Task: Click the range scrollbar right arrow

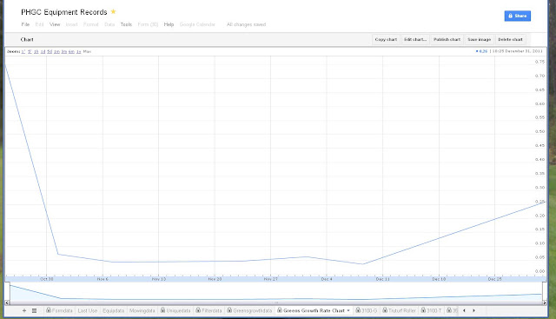Action: click(545, 302)
